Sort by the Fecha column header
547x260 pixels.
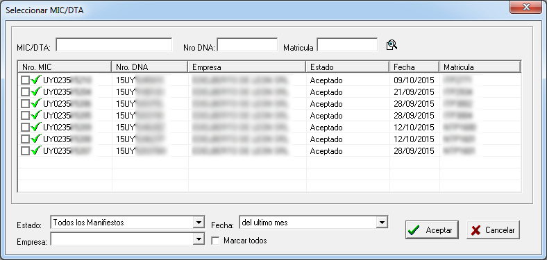click(414, 67)
